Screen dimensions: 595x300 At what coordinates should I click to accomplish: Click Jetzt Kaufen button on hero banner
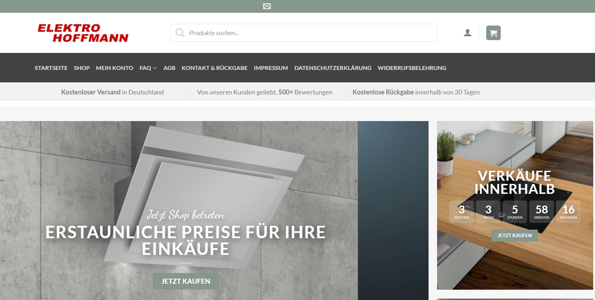(x=186, y=281)
